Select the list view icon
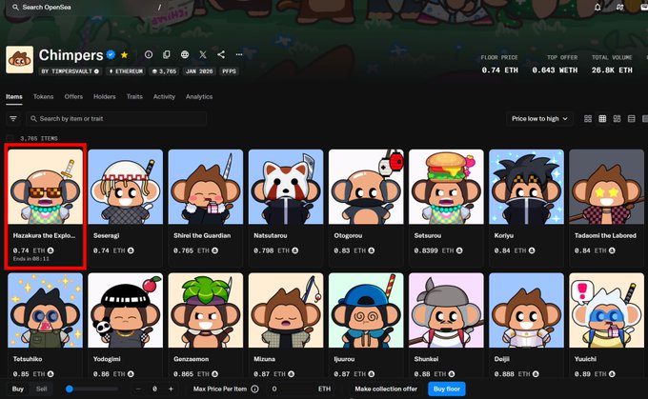This screenshot has width=648, height=399. tap(632, 119)
